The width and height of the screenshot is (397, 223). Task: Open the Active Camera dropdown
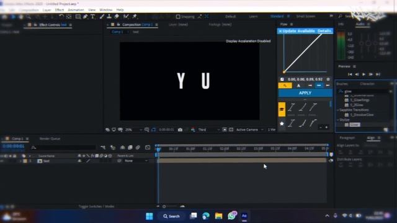tap(250, 129)
